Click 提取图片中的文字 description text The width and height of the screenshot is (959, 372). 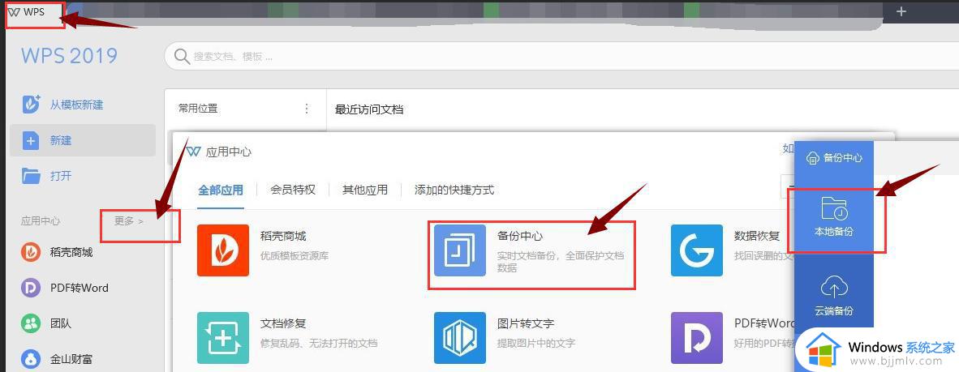(x=536, y=344)
